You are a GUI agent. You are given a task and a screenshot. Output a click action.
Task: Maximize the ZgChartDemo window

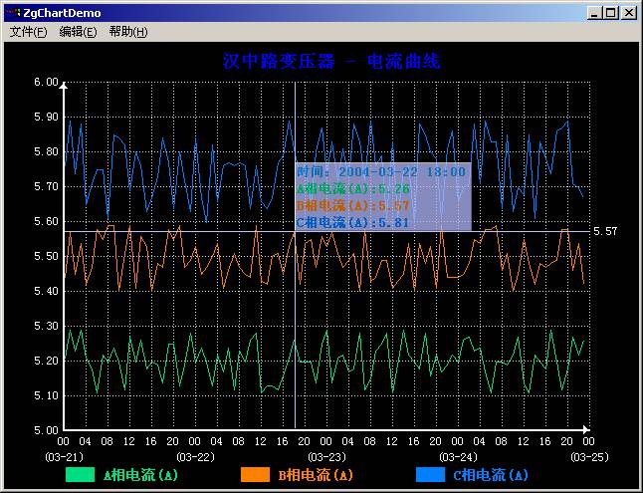click(x=611, y=13)
